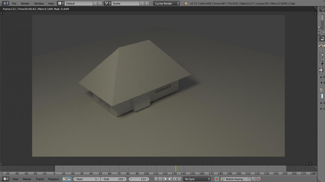Open the Cycles Render engine dropdown
Screen dimensions: 325x182
(x=167, y=4)
